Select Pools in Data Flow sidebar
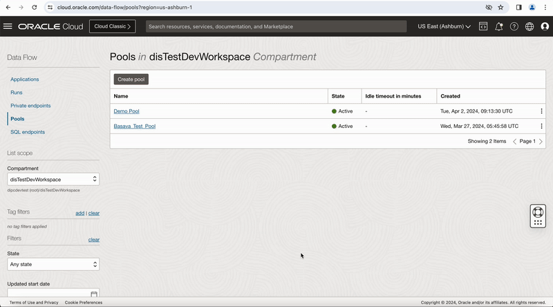This screenshot has height=307, width=553. (x=17, y=119)
